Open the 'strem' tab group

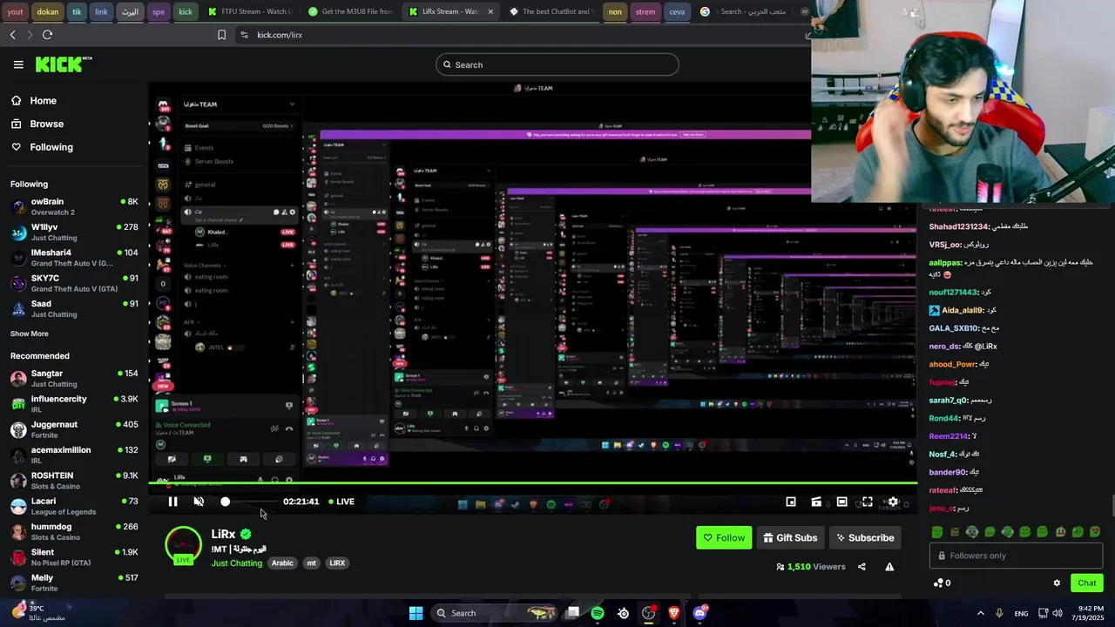(645, 12)
